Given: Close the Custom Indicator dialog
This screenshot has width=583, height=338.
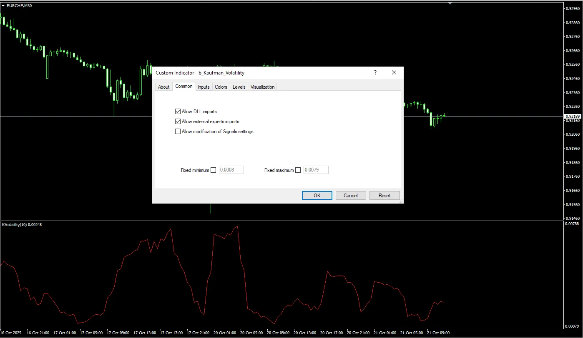Looking at the screenshot, I should 394,72.
